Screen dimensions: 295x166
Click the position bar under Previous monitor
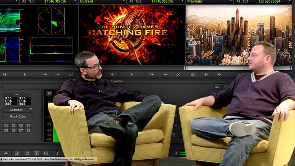tap(239, 68)
